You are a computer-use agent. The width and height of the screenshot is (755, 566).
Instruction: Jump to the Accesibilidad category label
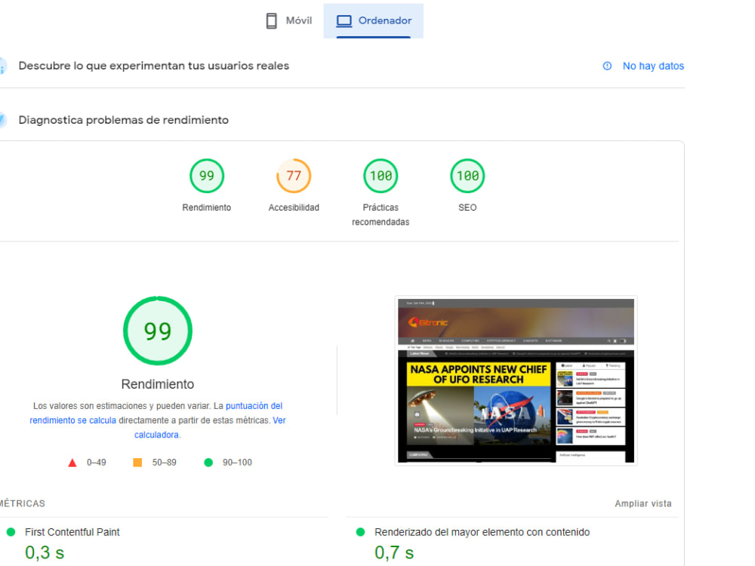(294, 208)
